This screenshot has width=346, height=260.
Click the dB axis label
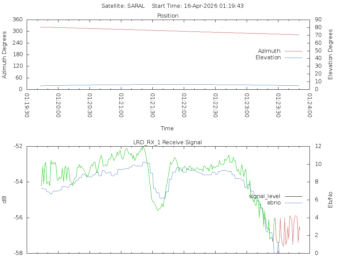(4, 200)
